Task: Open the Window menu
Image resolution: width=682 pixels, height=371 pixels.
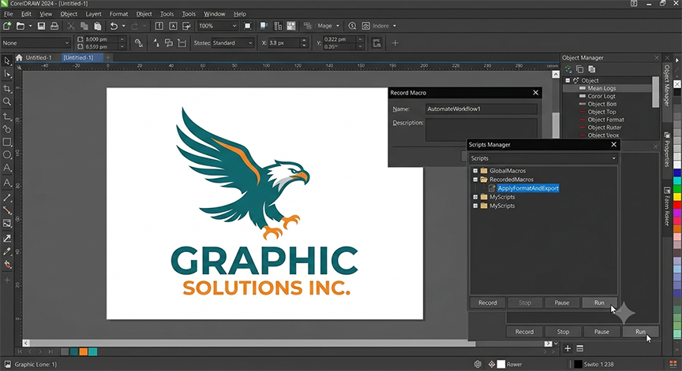Action: 215,14
